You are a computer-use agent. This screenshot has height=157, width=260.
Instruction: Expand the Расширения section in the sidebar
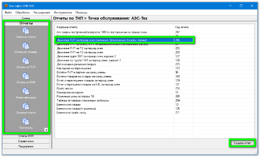tap(26, 146)
